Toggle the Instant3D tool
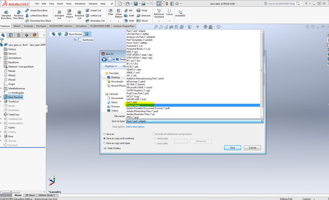 point(180,14)
